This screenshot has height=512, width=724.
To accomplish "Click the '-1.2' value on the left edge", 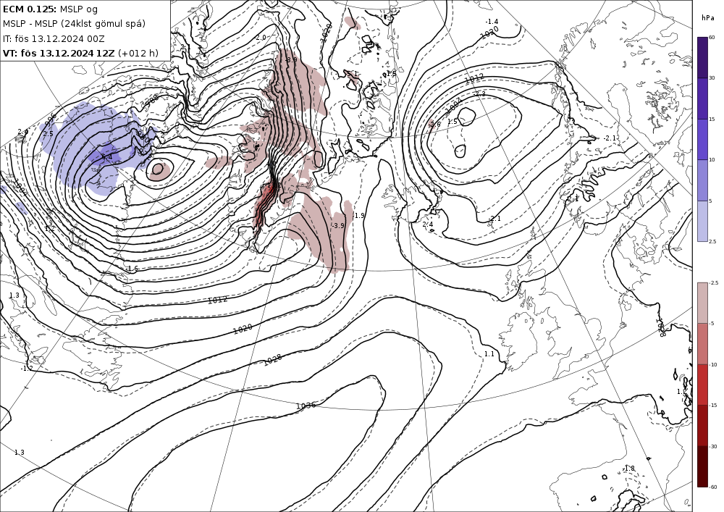I will [27, 369].
